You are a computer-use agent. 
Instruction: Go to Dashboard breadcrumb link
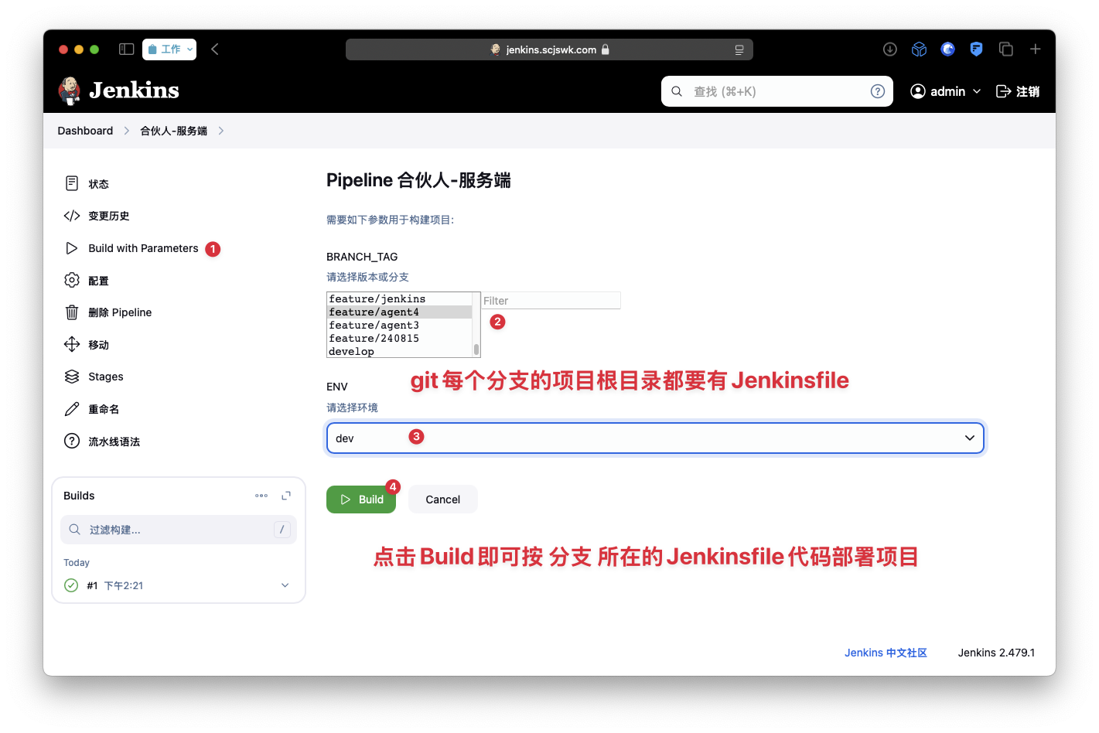tap(85, 131)
